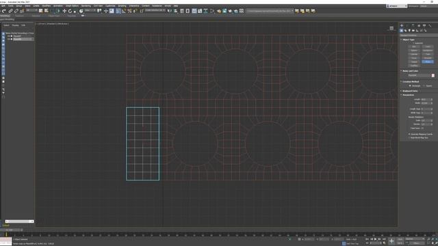Open the Render Setup dialog icon
438x246 pixels.
[219, 11]
